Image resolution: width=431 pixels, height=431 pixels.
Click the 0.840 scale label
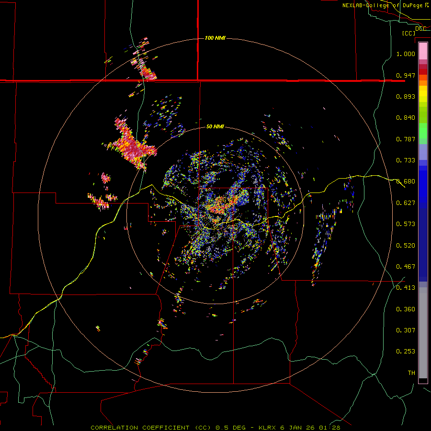coord(406,118)
